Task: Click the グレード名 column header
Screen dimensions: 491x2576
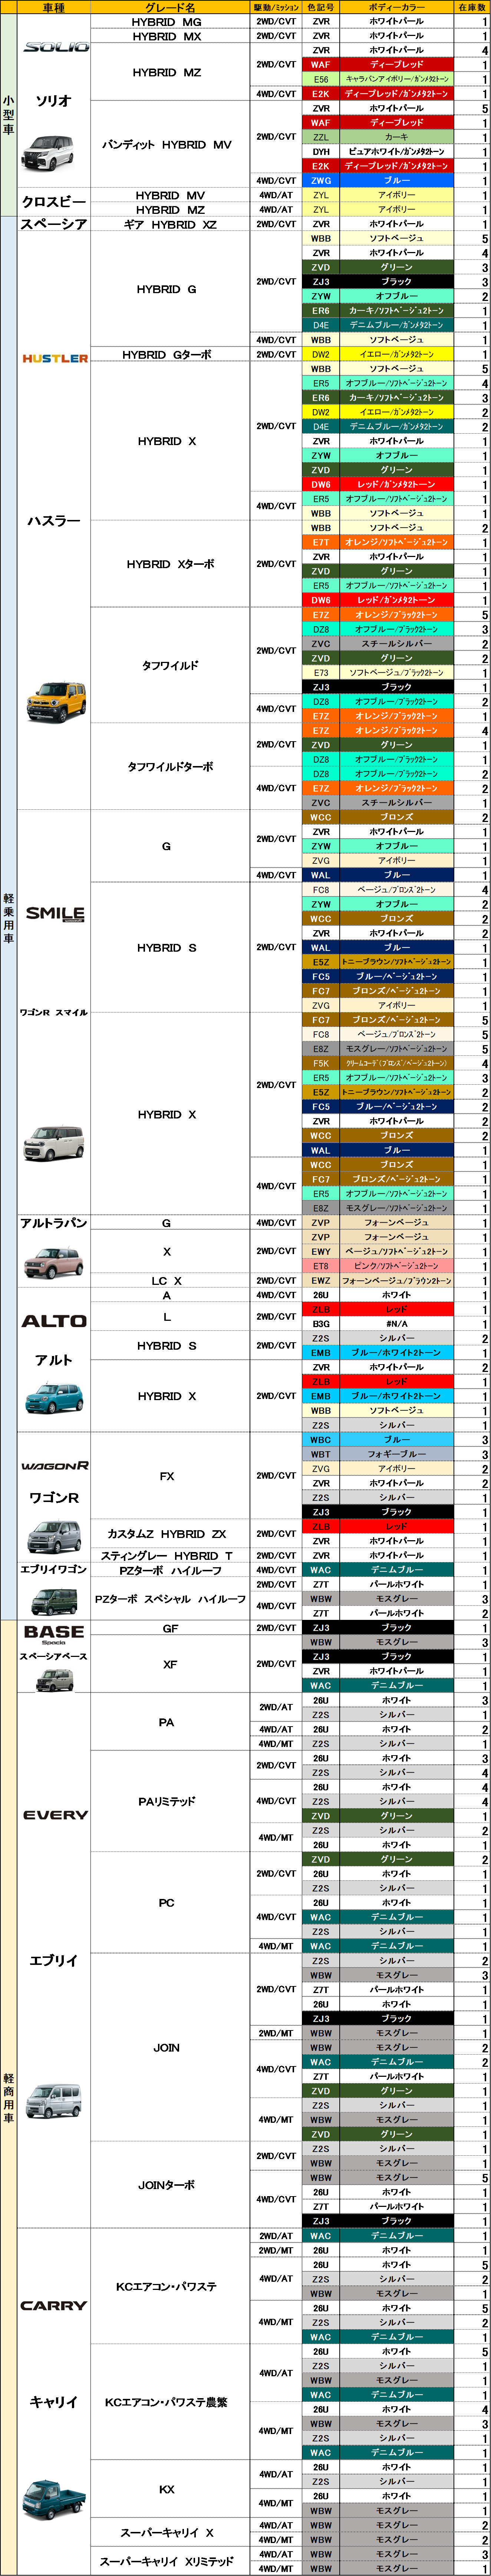Action: tap(170, 7)
